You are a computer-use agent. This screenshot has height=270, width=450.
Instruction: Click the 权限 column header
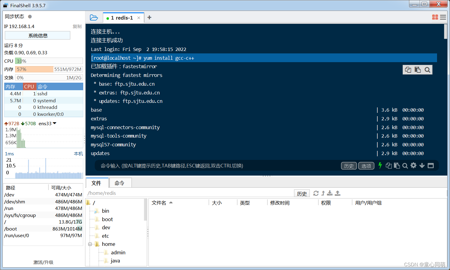(x=326, y=203)
